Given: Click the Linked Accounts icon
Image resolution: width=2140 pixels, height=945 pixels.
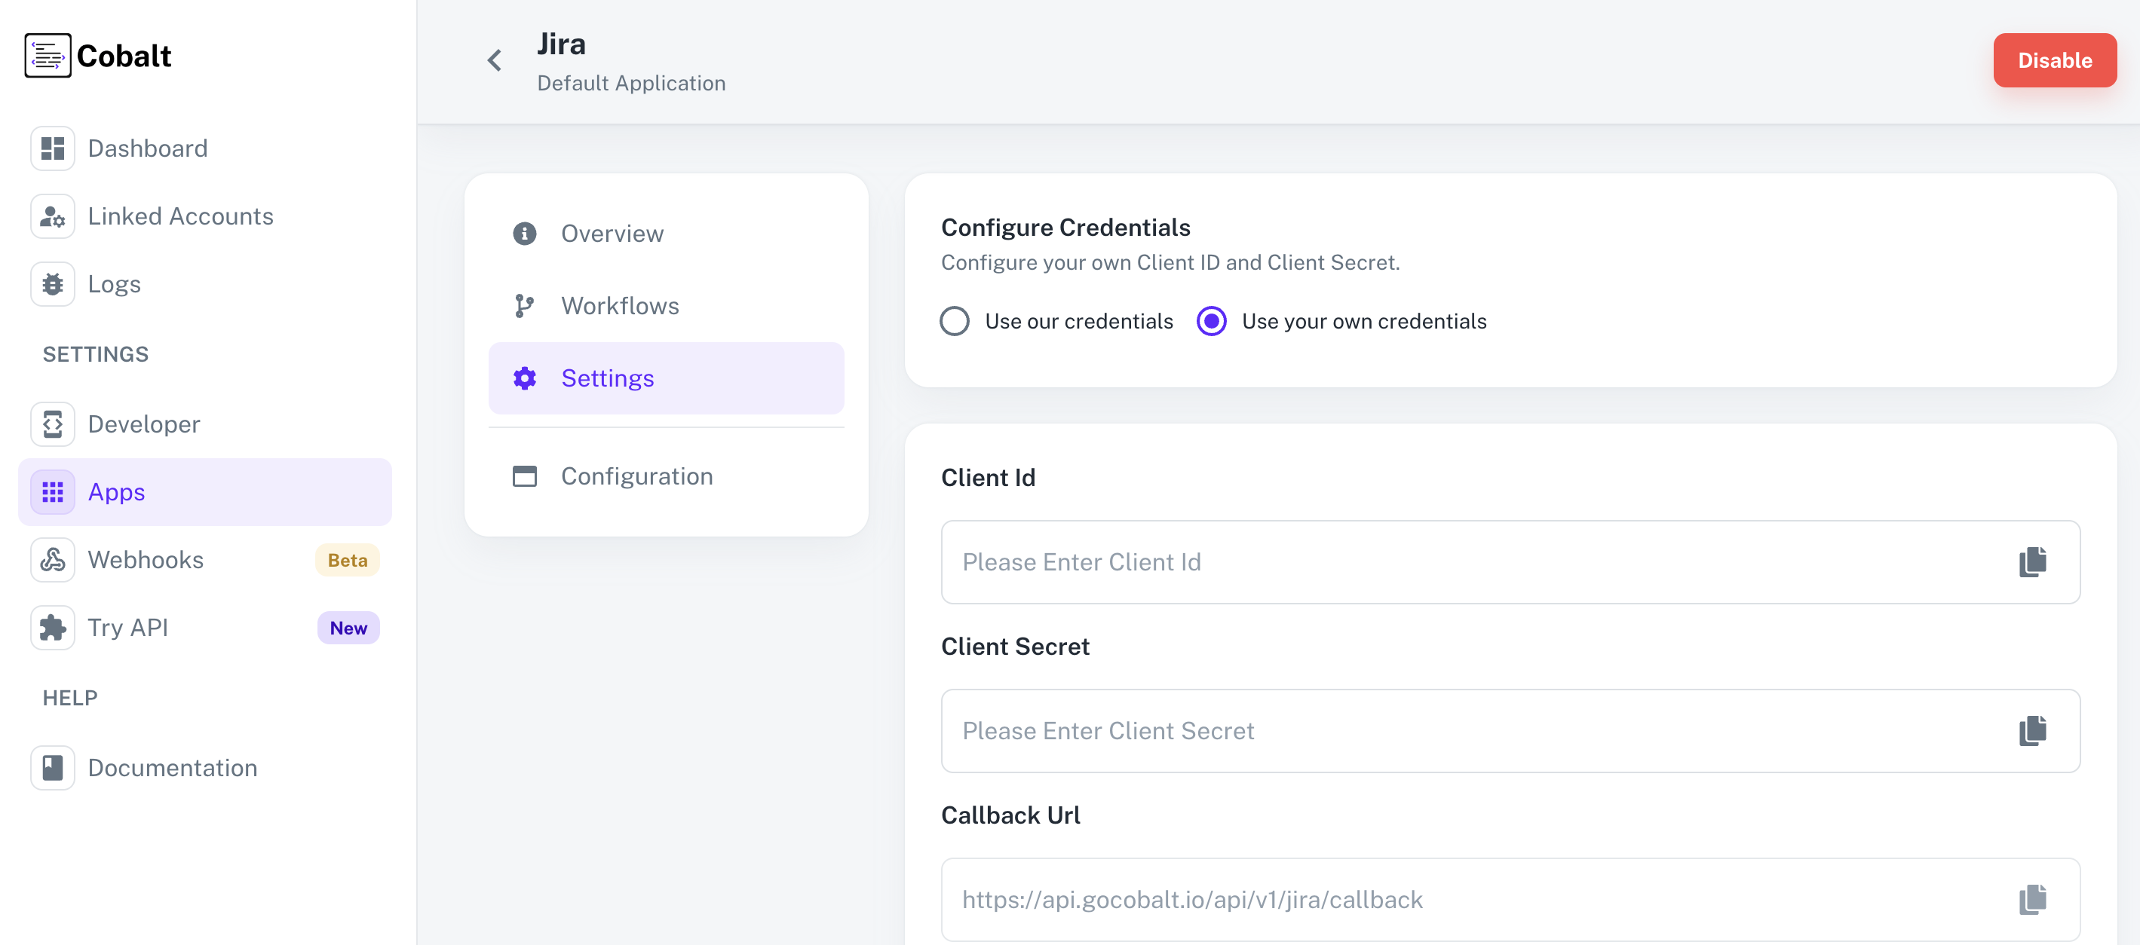Looking at the screenshot, I should 51,216.
